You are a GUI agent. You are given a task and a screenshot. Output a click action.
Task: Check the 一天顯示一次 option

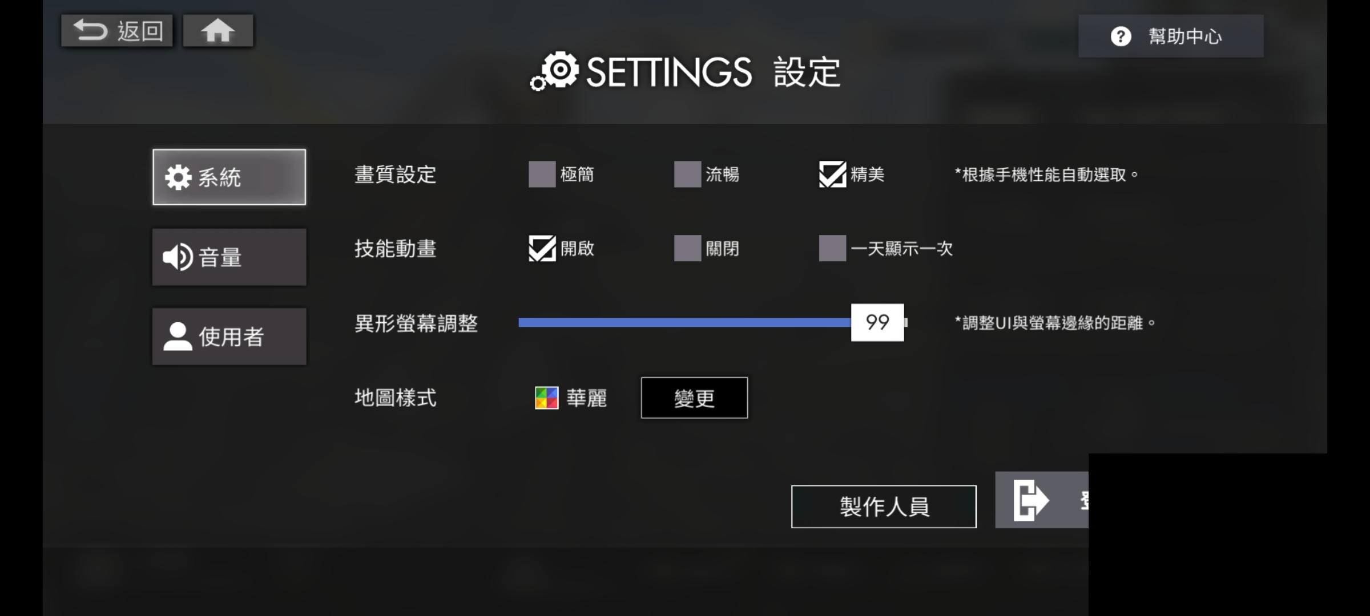click(x=832, y=249)
